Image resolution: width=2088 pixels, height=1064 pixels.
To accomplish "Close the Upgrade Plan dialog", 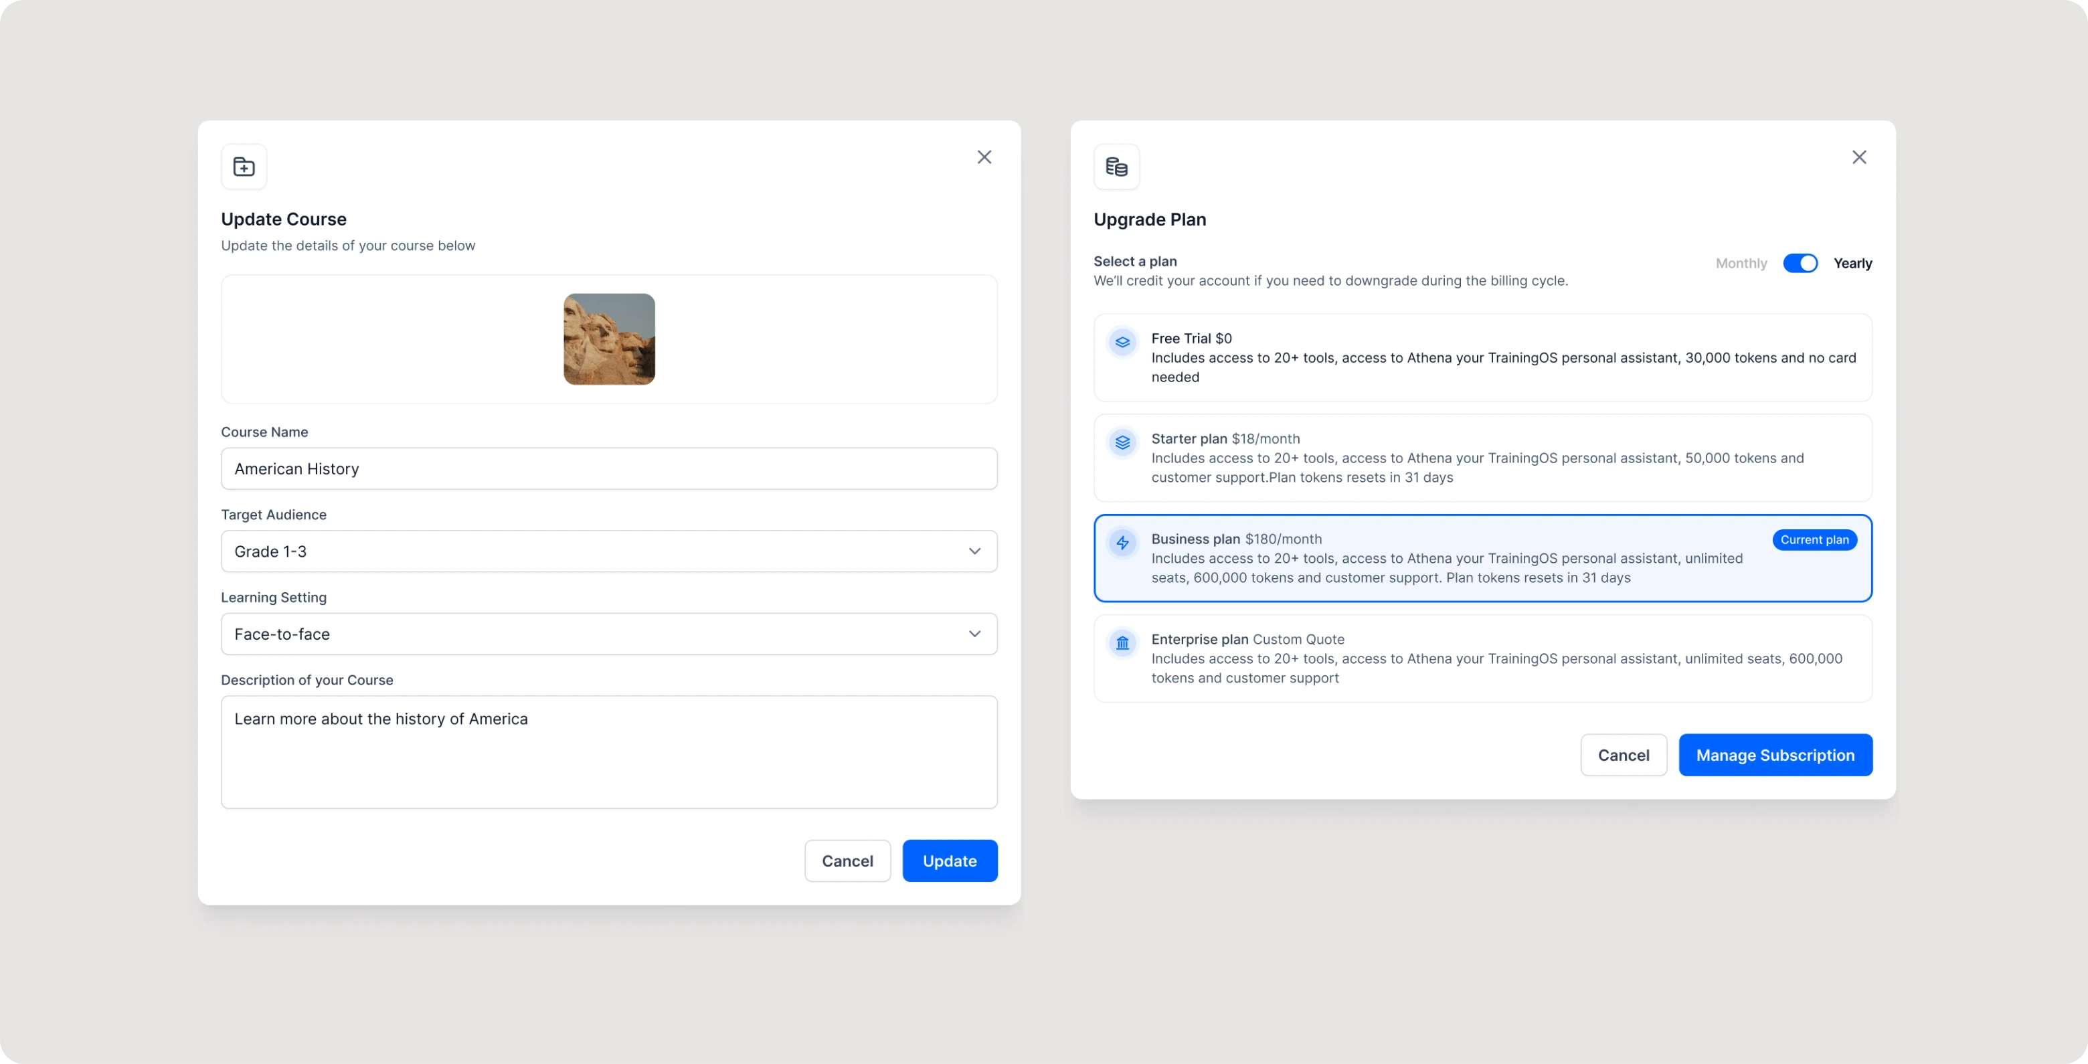I will [x=1858, y=157].
